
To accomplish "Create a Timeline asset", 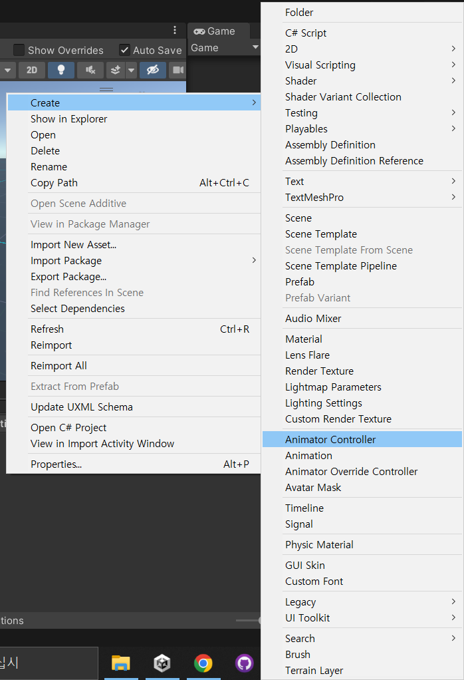I will tap(362, 508).
